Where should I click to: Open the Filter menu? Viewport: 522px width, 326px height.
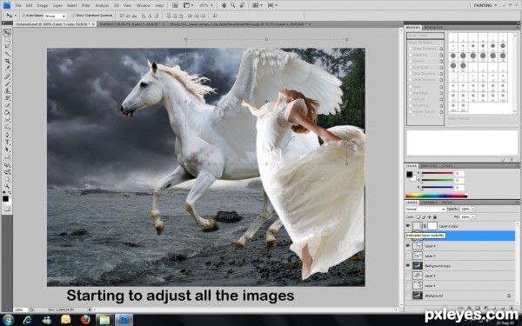click(86, 6)
